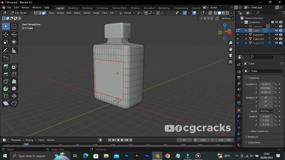Select the Annotate pencil tool
The image size is (285, 160).
(x=6, y=50)
